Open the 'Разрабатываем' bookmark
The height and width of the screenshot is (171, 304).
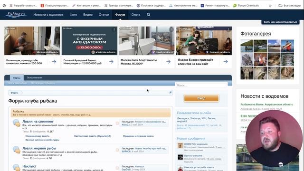[x=23, y=6]
